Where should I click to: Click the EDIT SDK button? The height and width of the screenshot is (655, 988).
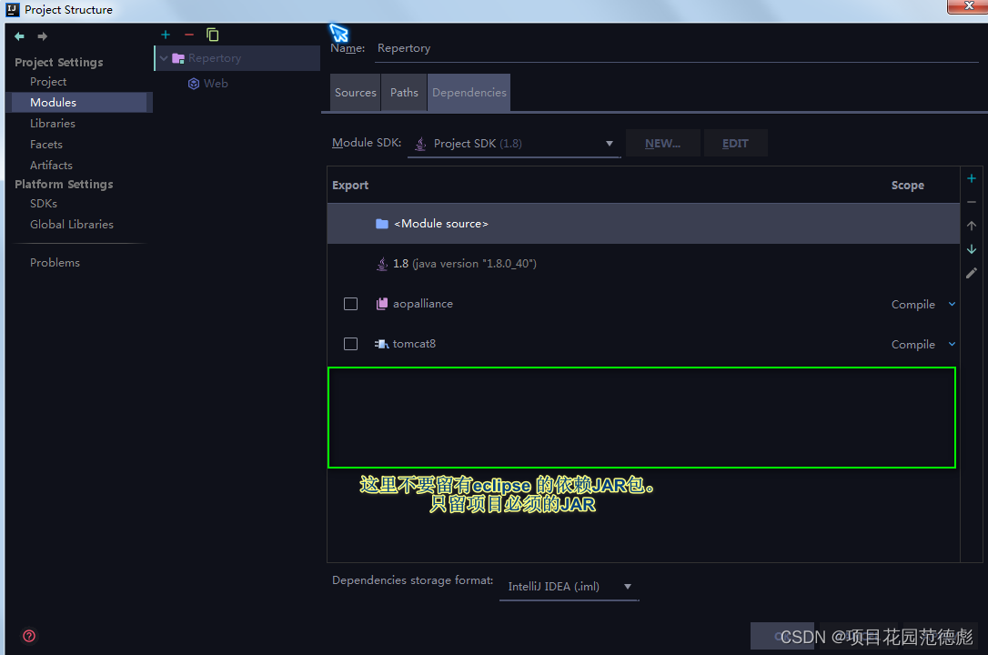(x=735, y=144)
